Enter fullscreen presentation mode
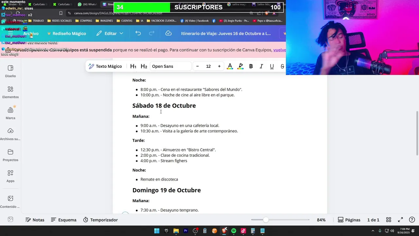Image resolution: width=419 pixels, height=236 pixels. click(x=400, y=220)
